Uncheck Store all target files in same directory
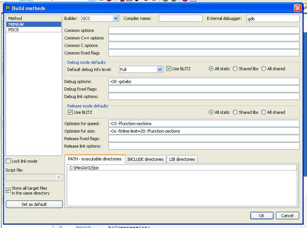 [x=8, y=190]
